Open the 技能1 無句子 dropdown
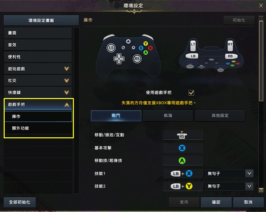This screenshot has height=212, width=266. [230, 173]
